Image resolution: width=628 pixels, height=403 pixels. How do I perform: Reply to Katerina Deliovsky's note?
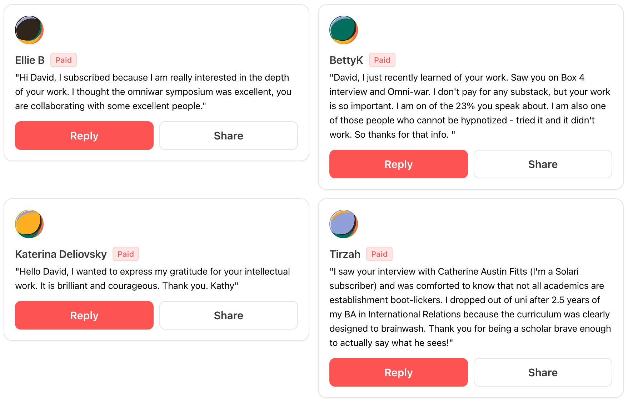[84, 315]
